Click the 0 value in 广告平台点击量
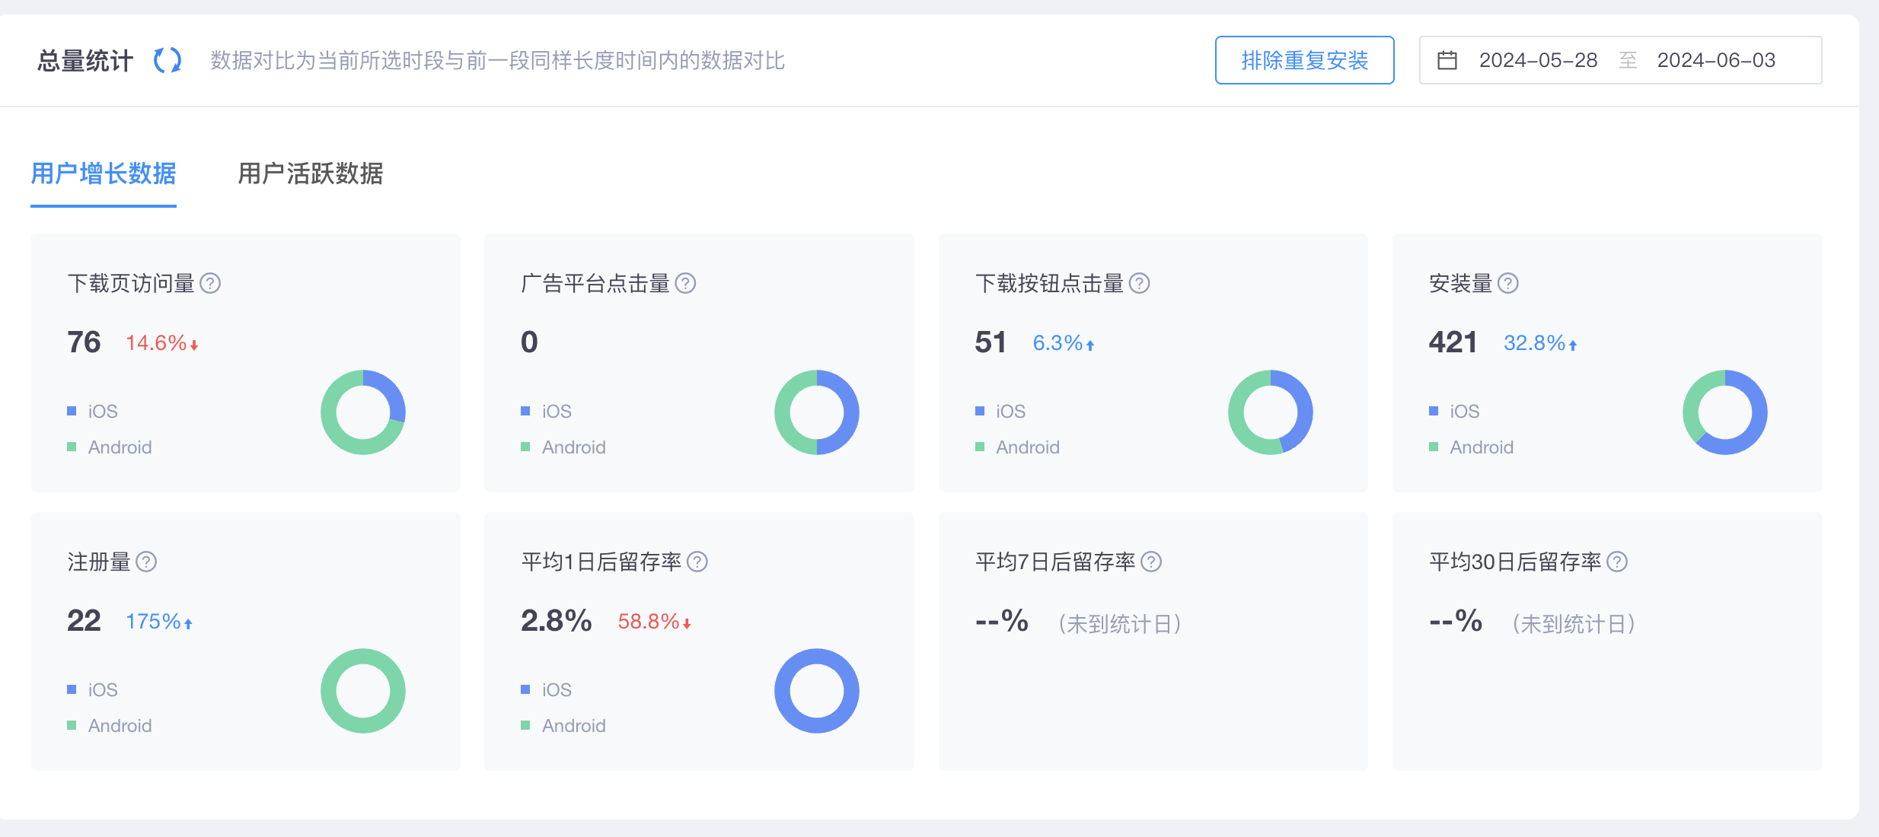Viewport: 1879px width, 837px height. pyautogui.click(x=529, y=342)
